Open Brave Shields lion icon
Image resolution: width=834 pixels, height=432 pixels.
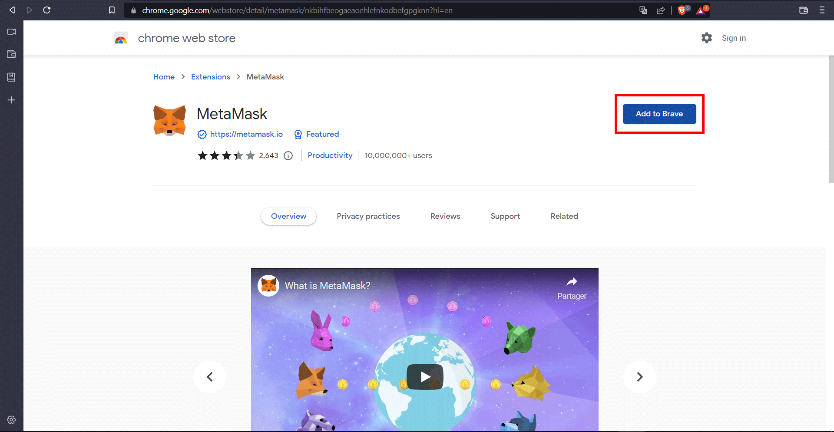coord(683,10)
